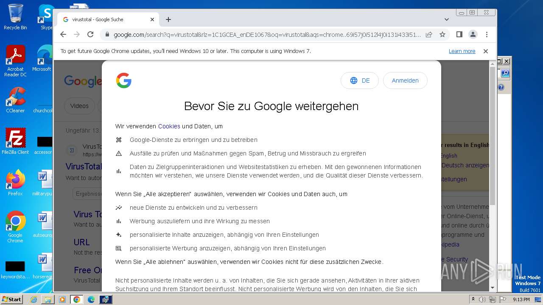Click the search icon in background window

(x=505, y=73)
